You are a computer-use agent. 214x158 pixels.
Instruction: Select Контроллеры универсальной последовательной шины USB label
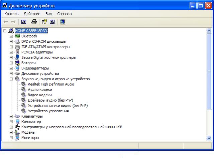(72, 127)
